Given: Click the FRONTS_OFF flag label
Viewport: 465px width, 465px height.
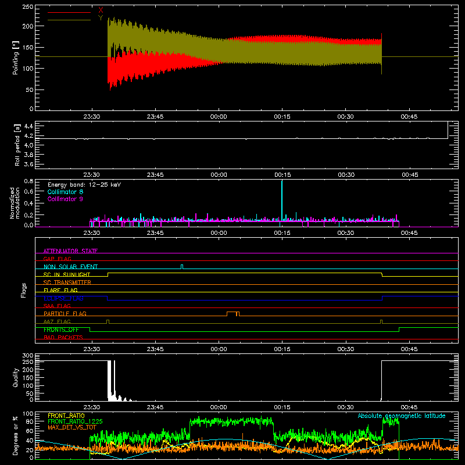Looking at the screenshot, I should (x=61, y=330).
